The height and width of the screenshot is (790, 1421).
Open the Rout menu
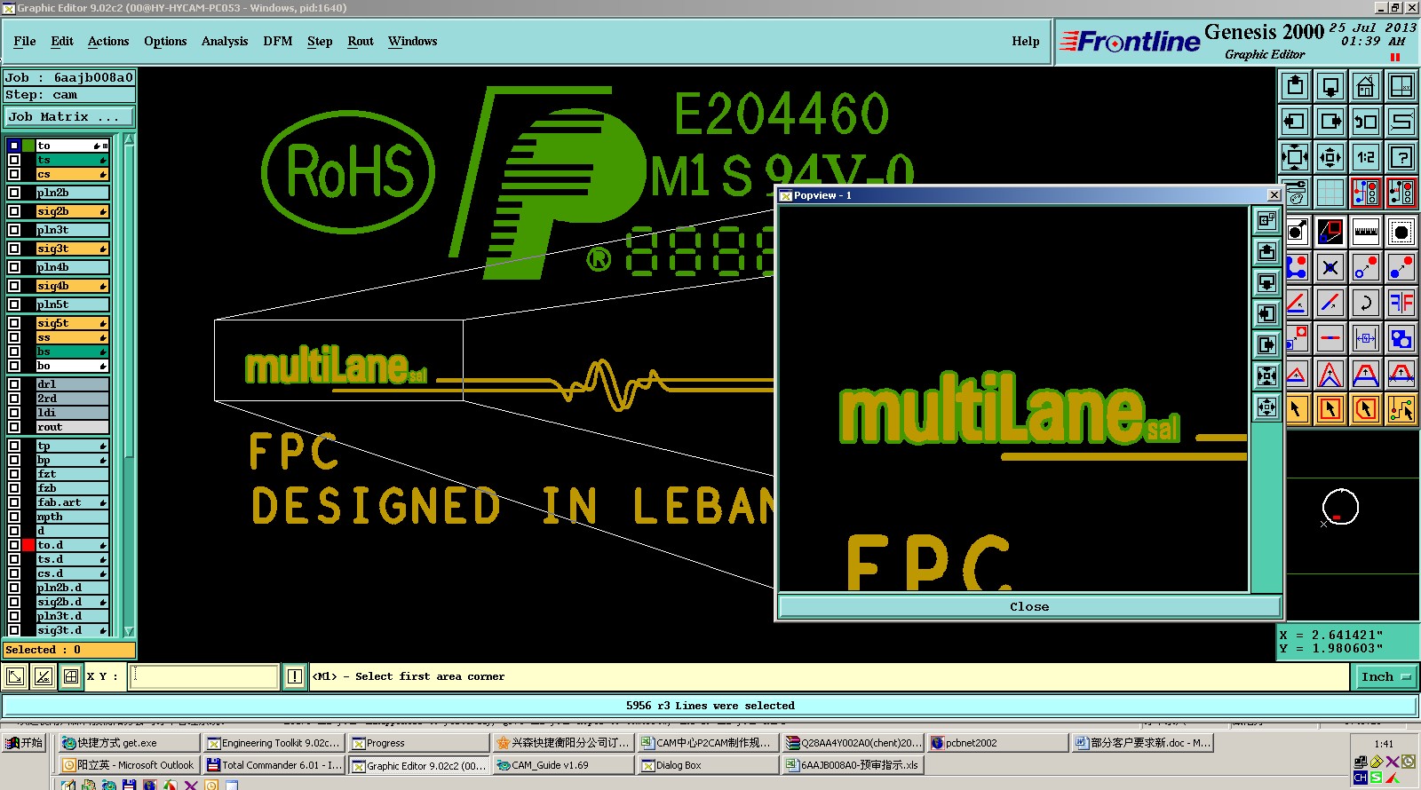(x=361, y=42)
